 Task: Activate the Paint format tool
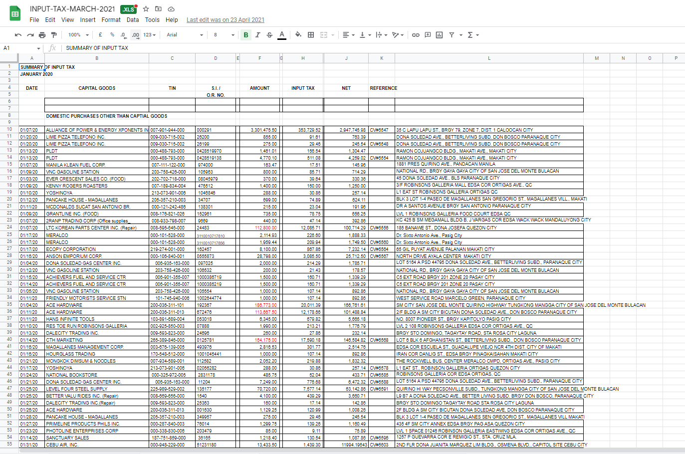tap(54, 35)
